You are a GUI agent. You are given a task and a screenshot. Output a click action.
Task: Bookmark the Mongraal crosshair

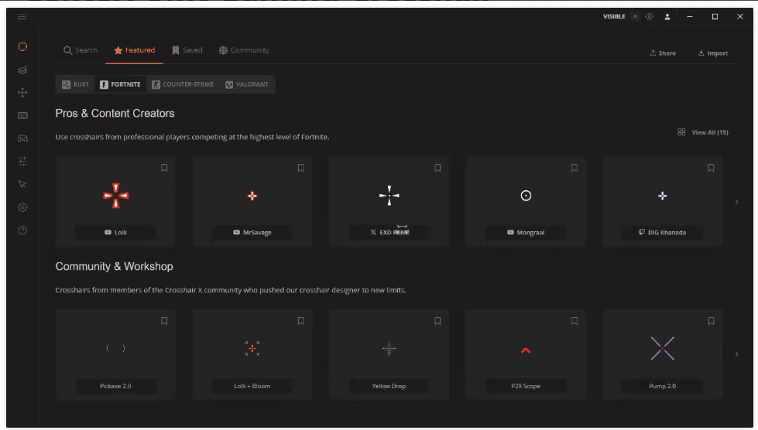575,168
